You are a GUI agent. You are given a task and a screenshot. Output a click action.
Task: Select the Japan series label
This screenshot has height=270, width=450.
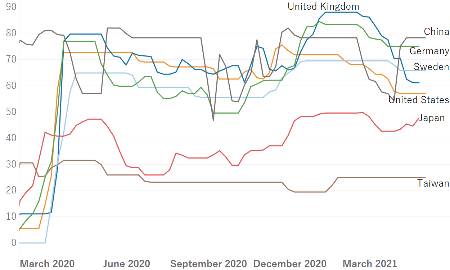pos(432,118)
